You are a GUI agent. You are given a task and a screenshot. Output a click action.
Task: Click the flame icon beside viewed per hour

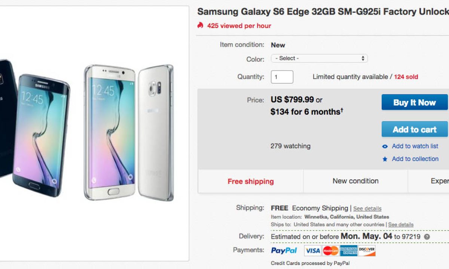(201, 25)
